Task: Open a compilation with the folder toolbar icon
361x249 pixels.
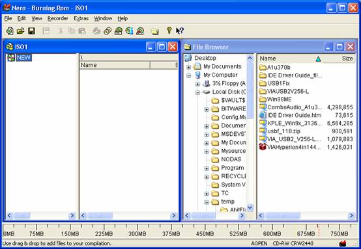Action: coord(20,31)
